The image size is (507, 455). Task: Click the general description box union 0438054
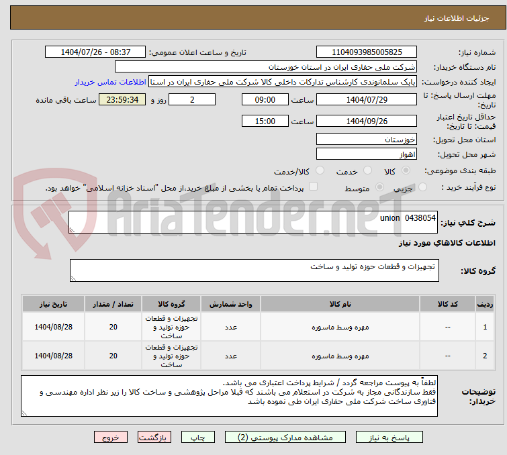point(253,222)
